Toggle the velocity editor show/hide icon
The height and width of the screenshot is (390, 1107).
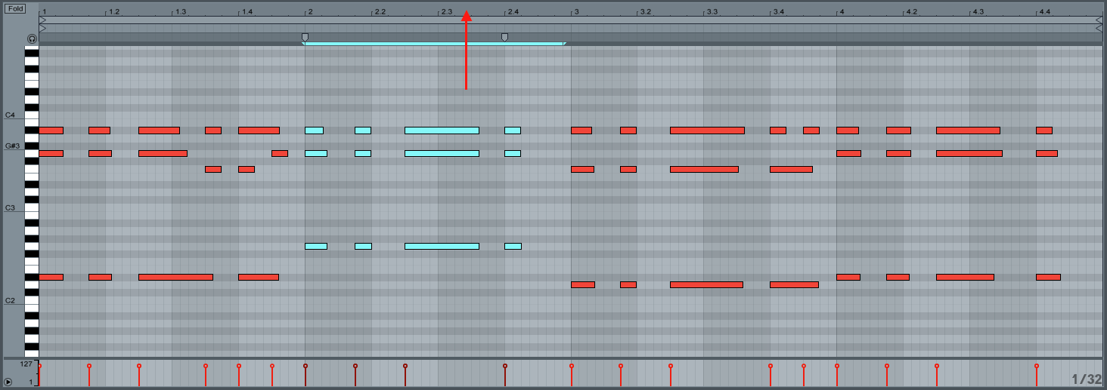(8, 382)
